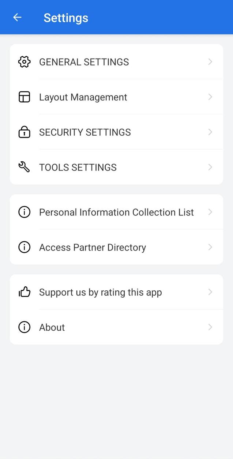The image size is (233, 459).
Task: Click the General Settings gear icon
Action: point(24,61)
